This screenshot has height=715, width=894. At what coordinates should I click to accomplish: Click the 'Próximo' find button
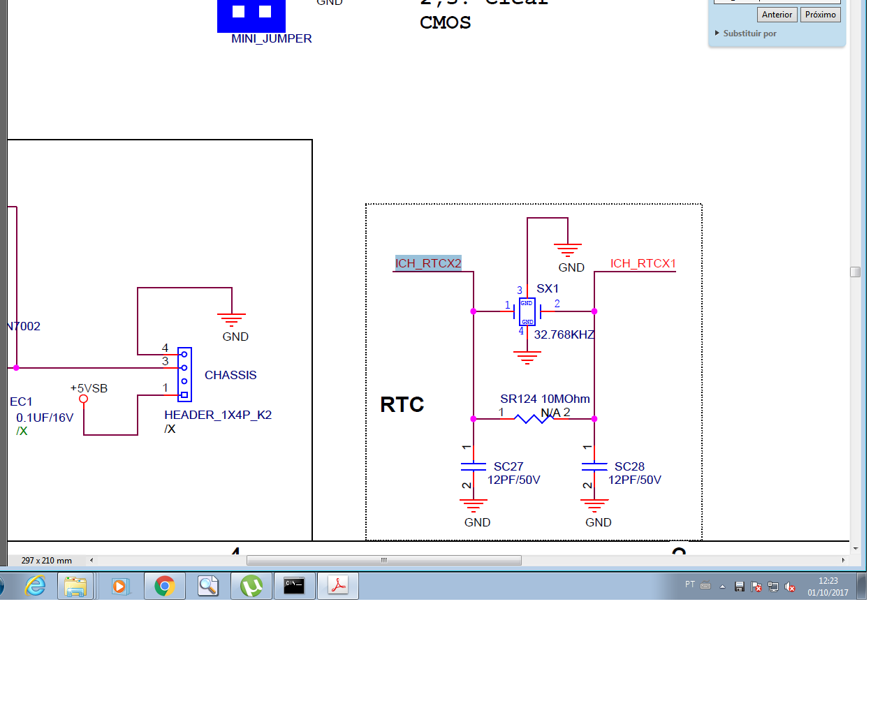tap(820, 15)
